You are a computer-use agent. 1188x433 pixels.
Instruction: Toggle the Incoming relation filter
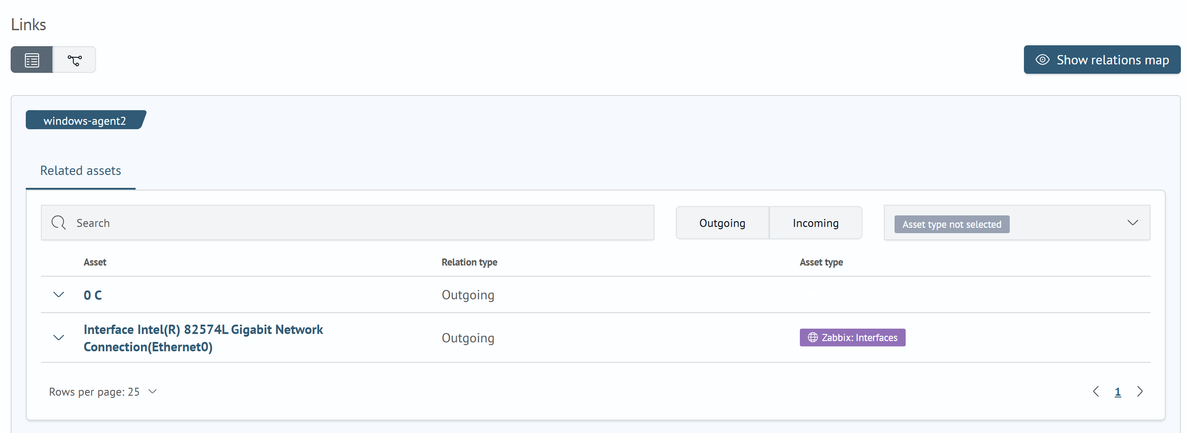click(x=815, y=223)
